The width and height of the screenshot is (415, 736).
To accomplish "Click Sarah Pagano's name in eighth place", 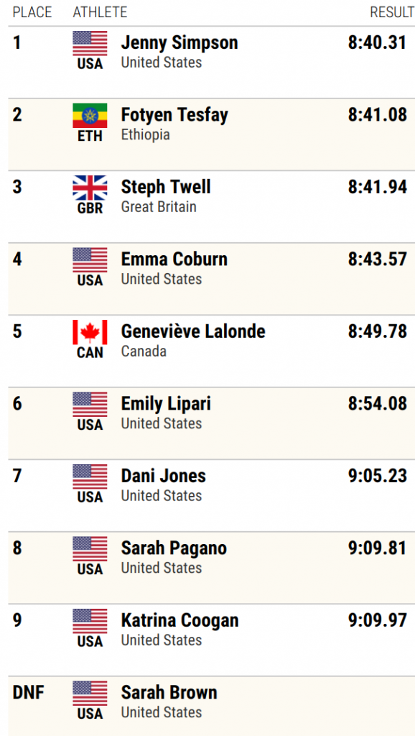I will click(174, 548).
